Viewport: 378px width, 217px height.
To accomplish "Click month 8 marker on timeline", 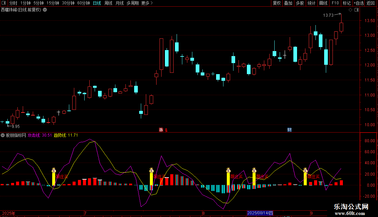I will (x=203, y=213).
